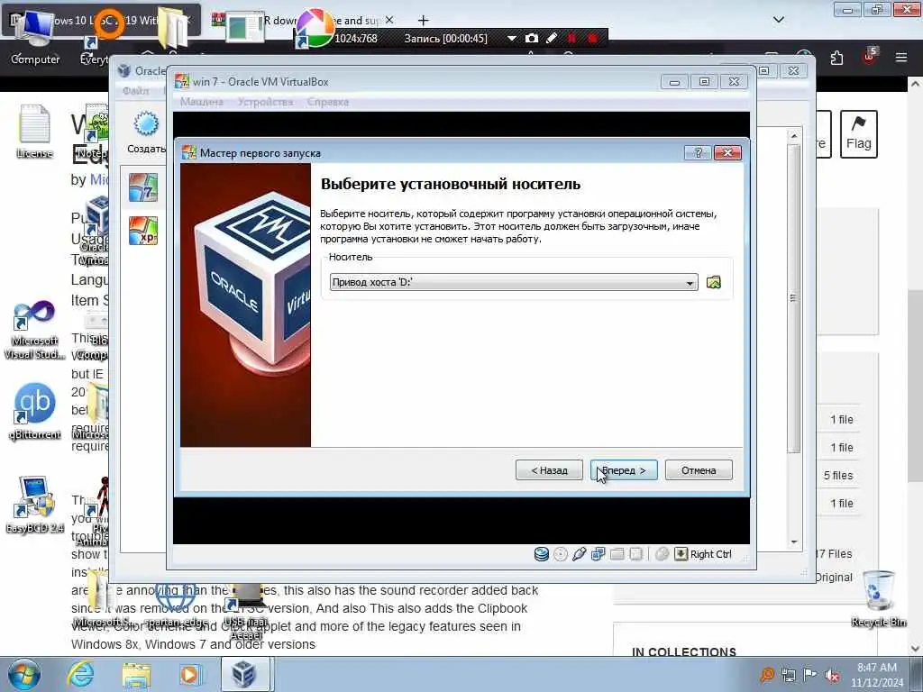This screenshot has width=923, height=692.
Task: Expand the browser tab list chevron
Action: tap(779, 20)
